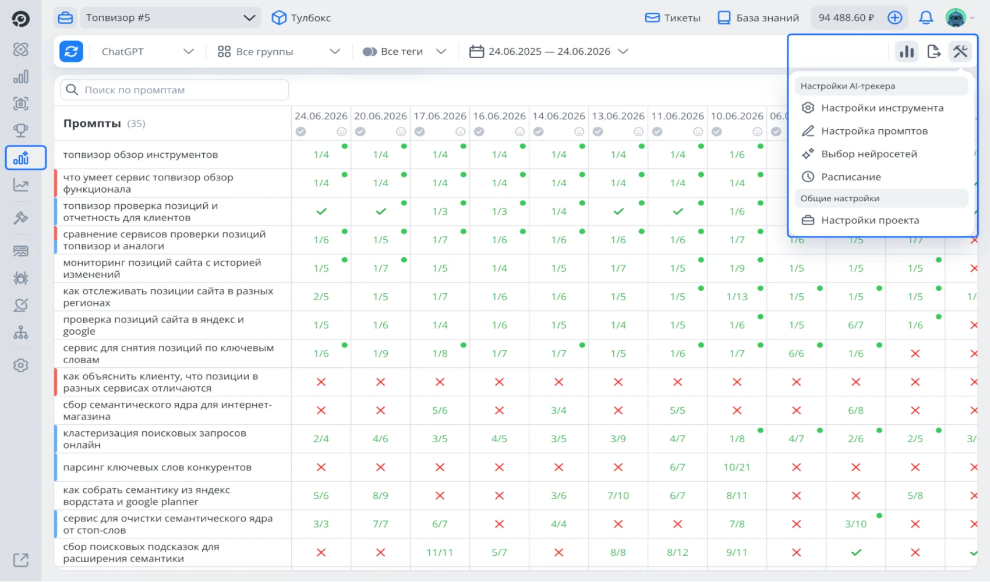Toggle the smiley icon under 20.06.2026

401,132
